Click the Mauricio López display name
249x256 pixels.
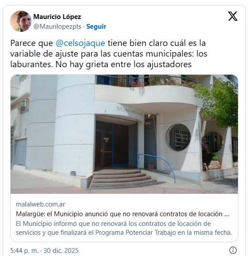pos(57,17)
